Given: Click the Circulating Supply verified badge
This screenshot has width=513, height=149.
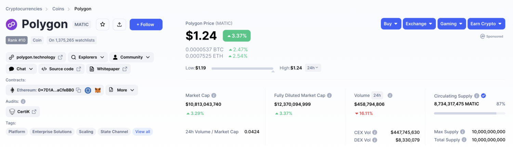Looking at the screenshot, I should click(x=484, y=96).
